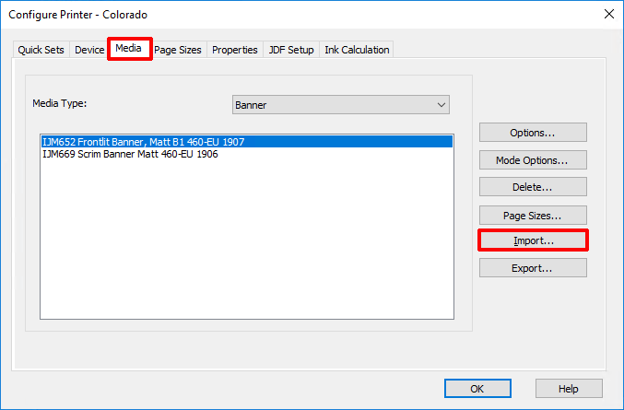Open the Device tab
The width and height of the screenshot is (624, 410).
coord(89,50)
